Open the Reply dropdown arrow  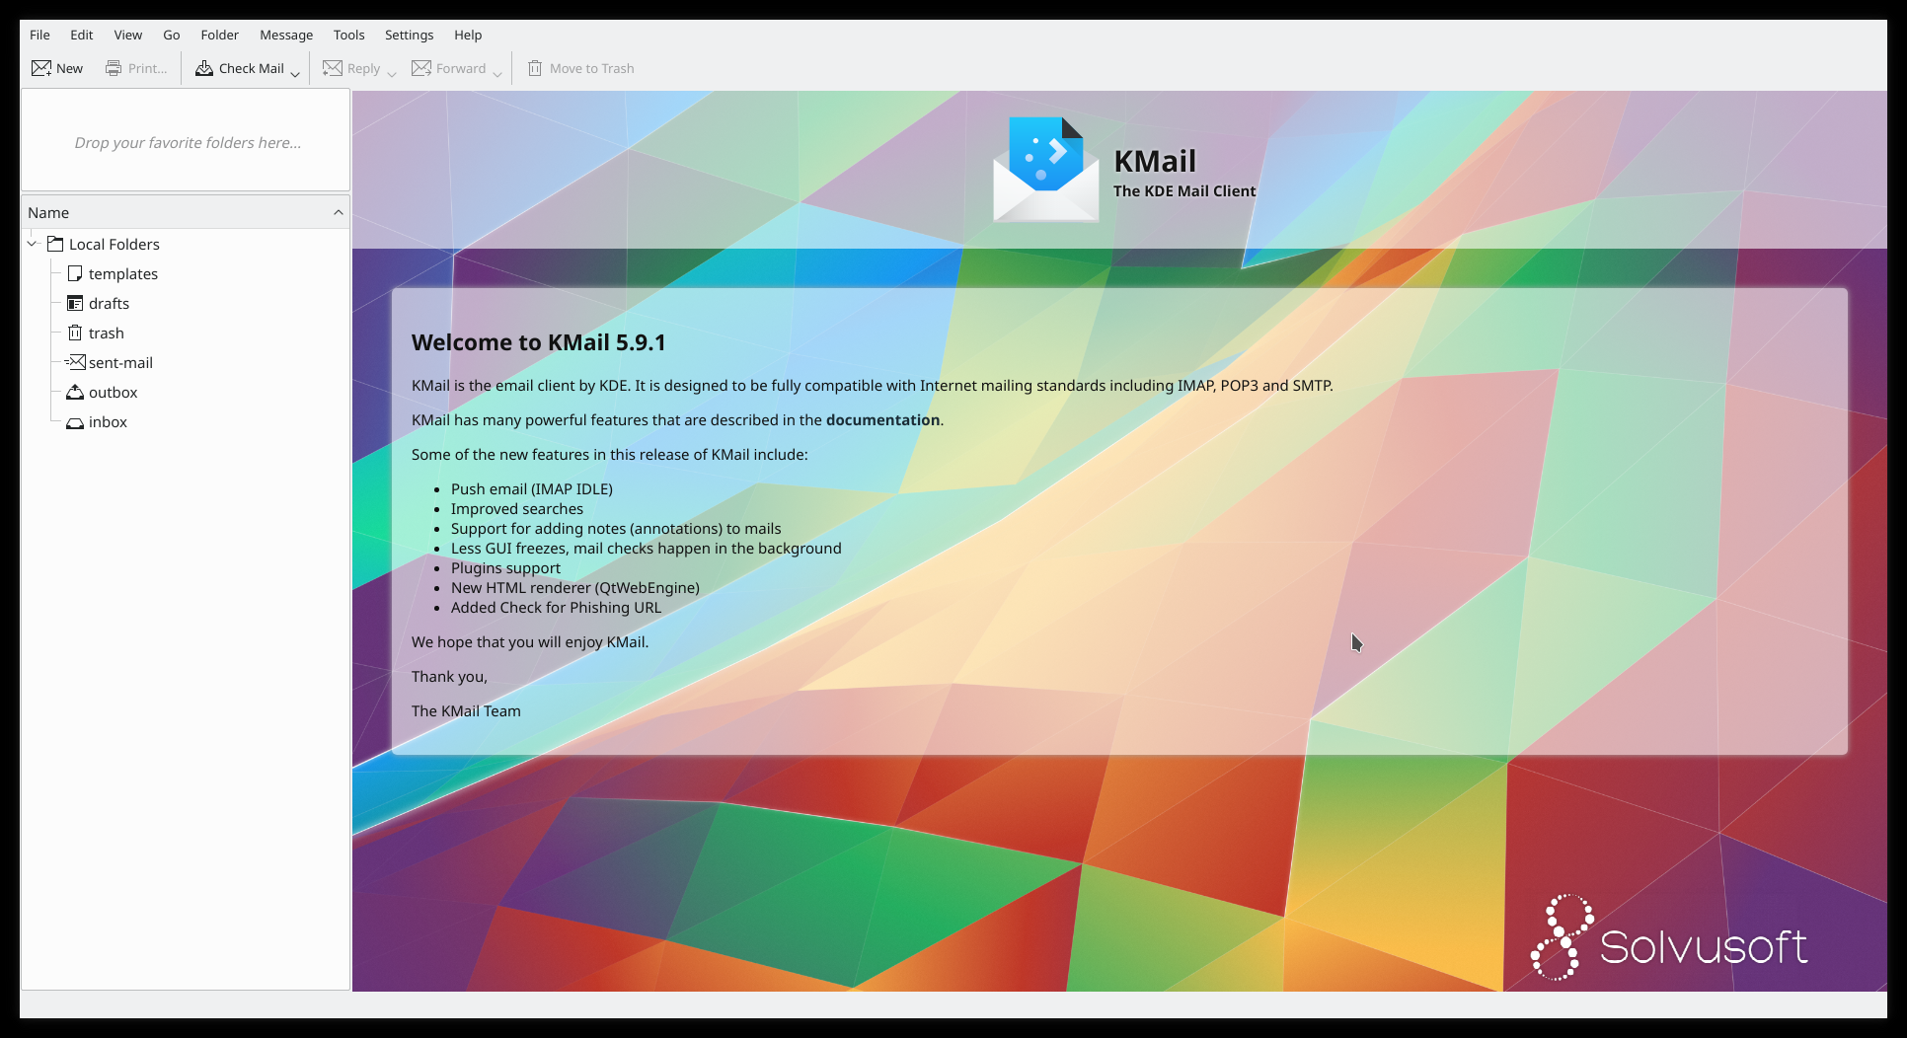coord(392,73)
